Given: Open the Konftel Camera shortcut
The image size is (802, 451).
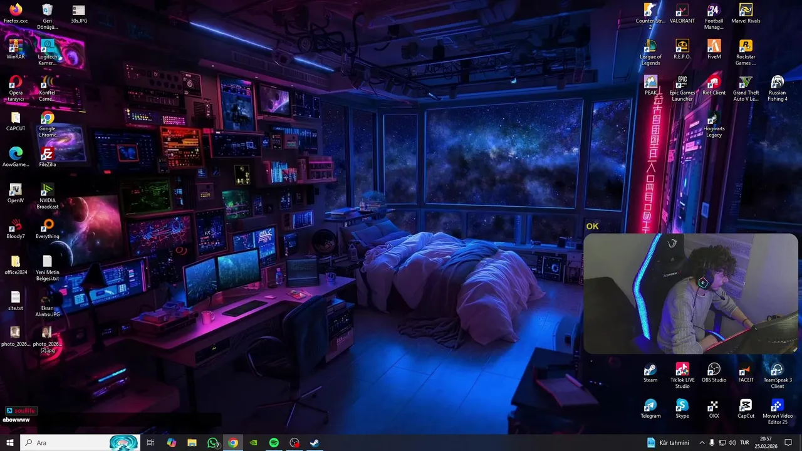Looking at the screenshot, I should click(47, 88).
